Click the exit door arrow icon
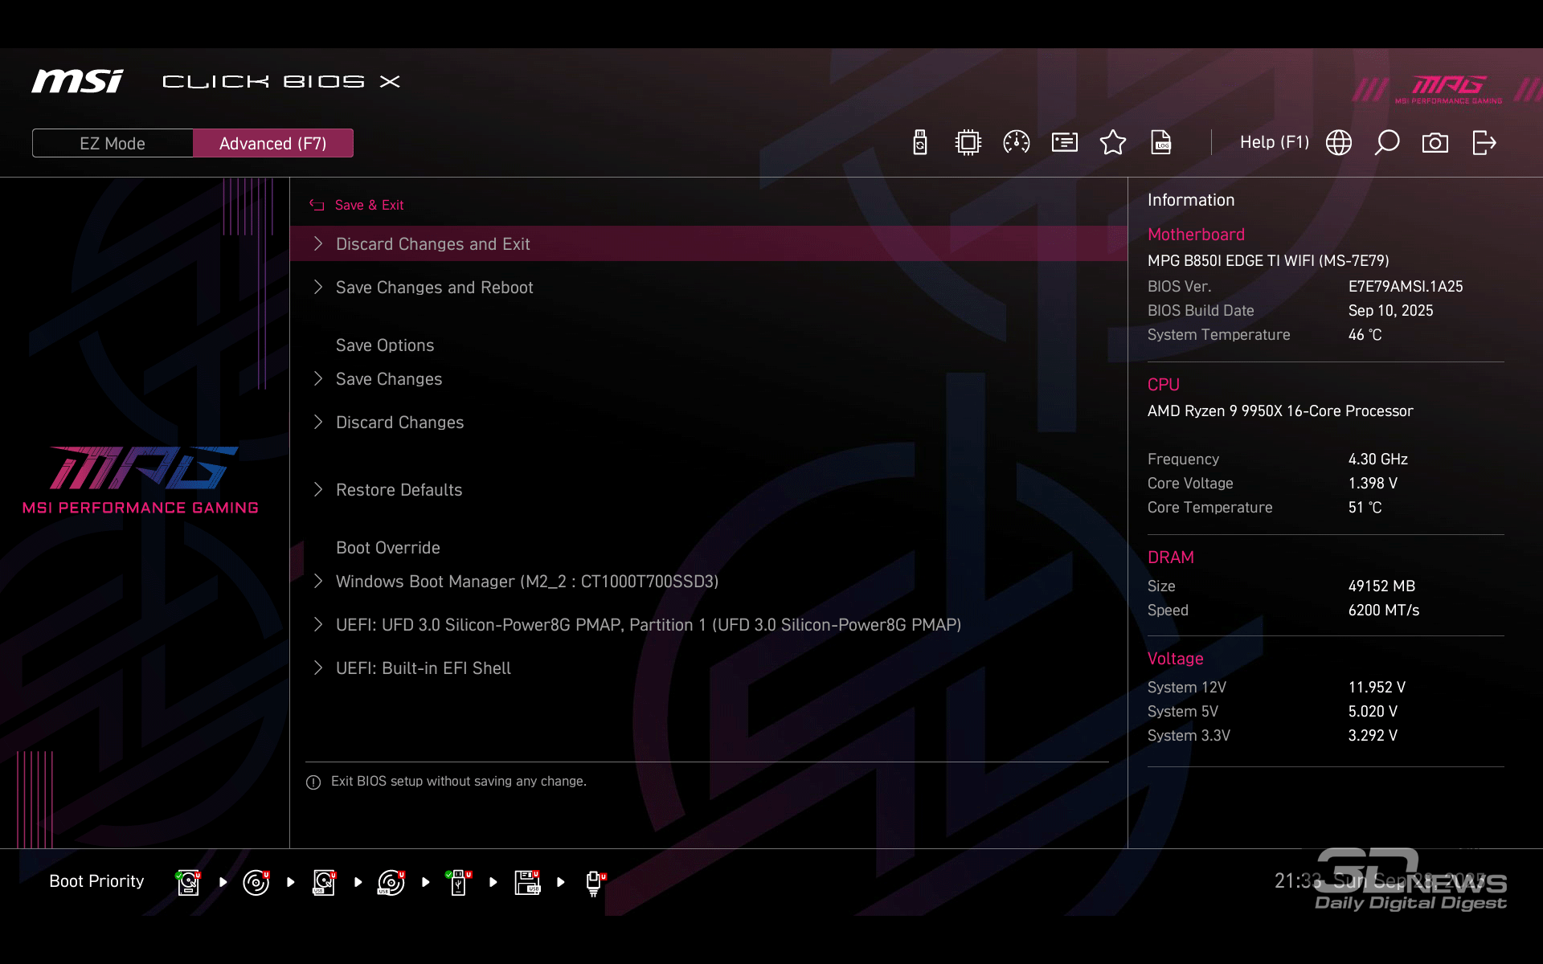Viewport: 1543px width, 964px height. [1484, 143]
